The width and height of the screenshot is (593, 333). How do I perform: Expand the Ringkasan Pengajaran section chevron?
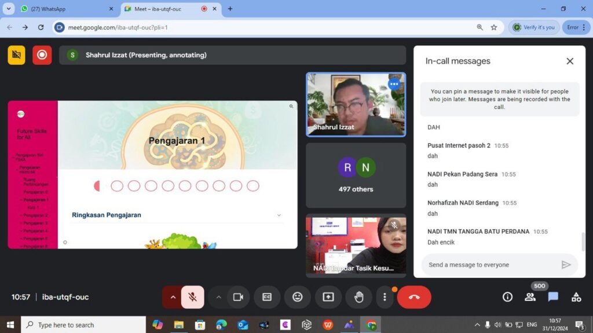(x=279, y=215)
